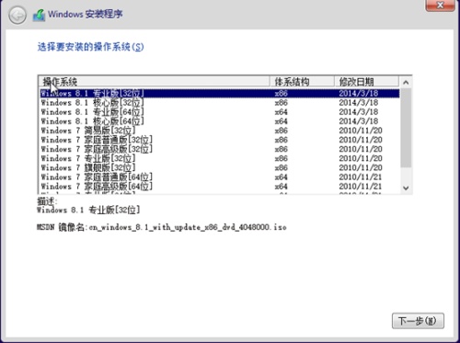Image resolution: width=460 pixels, height=343 pixels.
Task: Select Windows 7 家庭普通版[32位] row
Action: 220,140
